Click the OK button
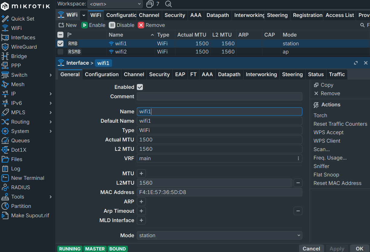Screen dimensions: 370x252 [359, 248]
